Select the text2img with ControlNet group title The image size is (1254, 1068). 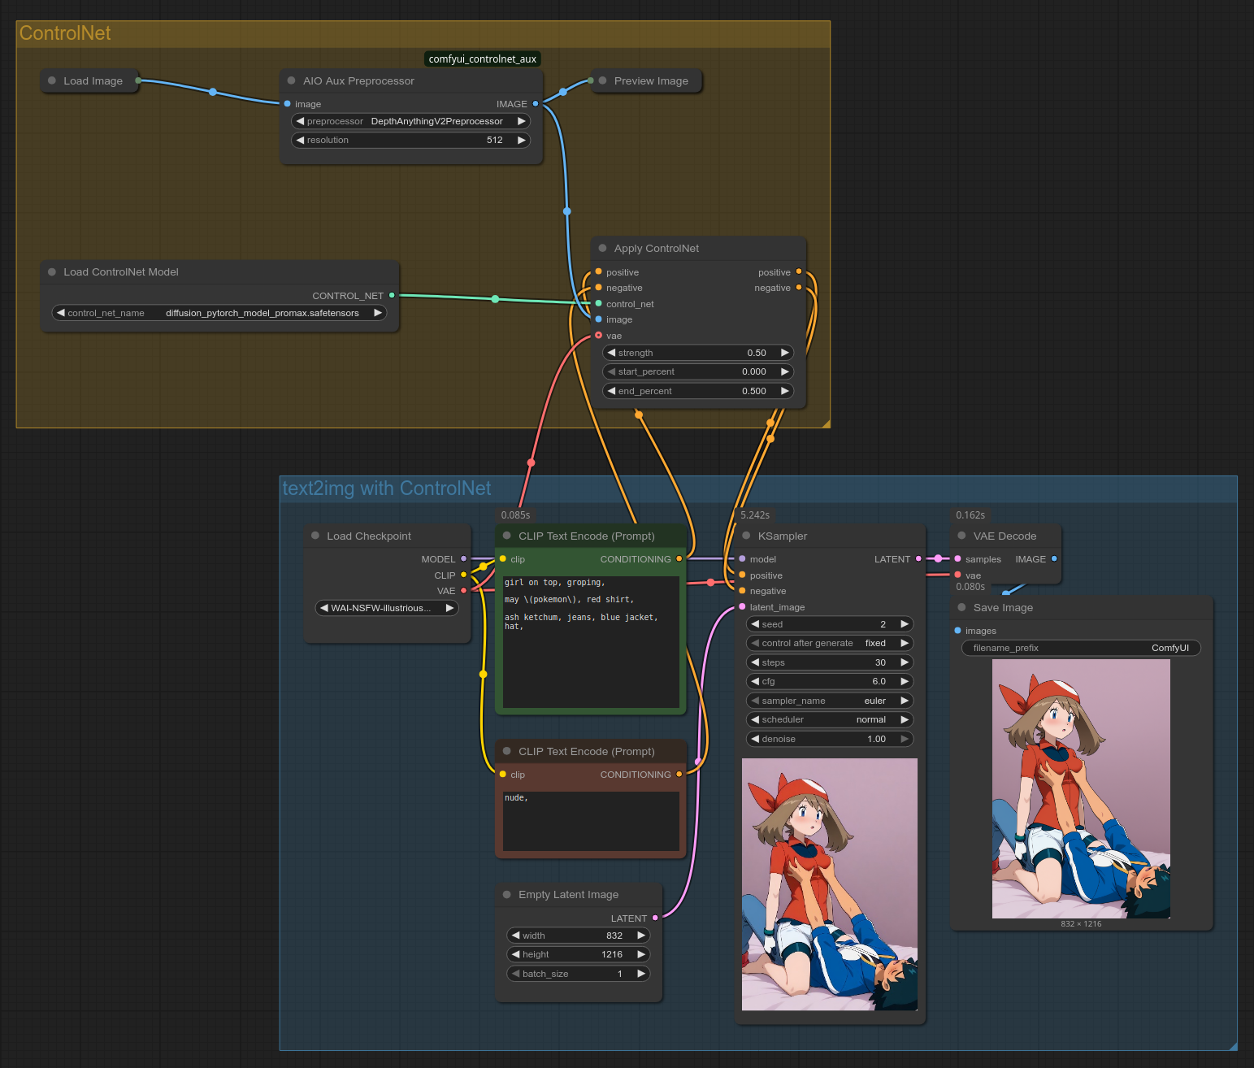click(x=387, y=488)
